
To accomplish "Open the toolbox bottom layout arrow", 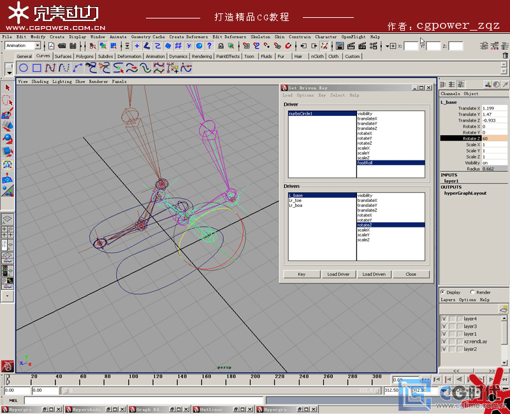I will [x=8, y=296].
